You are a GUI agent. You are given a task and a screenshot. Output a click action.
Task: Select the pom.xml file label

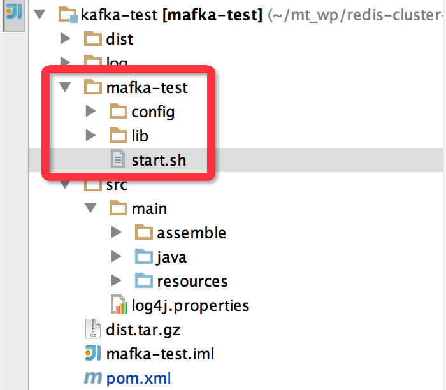[x=138, y=379]
